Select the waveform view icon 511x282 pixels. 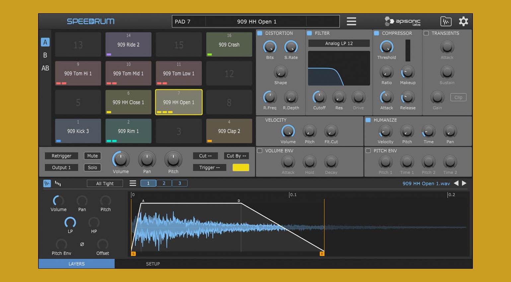pyautogui.click(x=47, y=183)
